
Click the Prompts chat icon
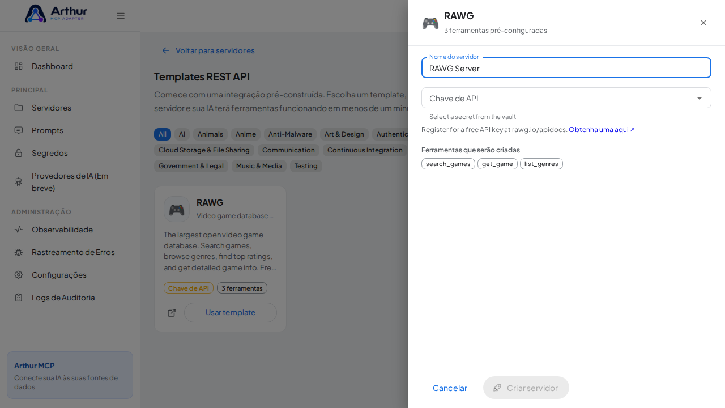coord(19,130)
